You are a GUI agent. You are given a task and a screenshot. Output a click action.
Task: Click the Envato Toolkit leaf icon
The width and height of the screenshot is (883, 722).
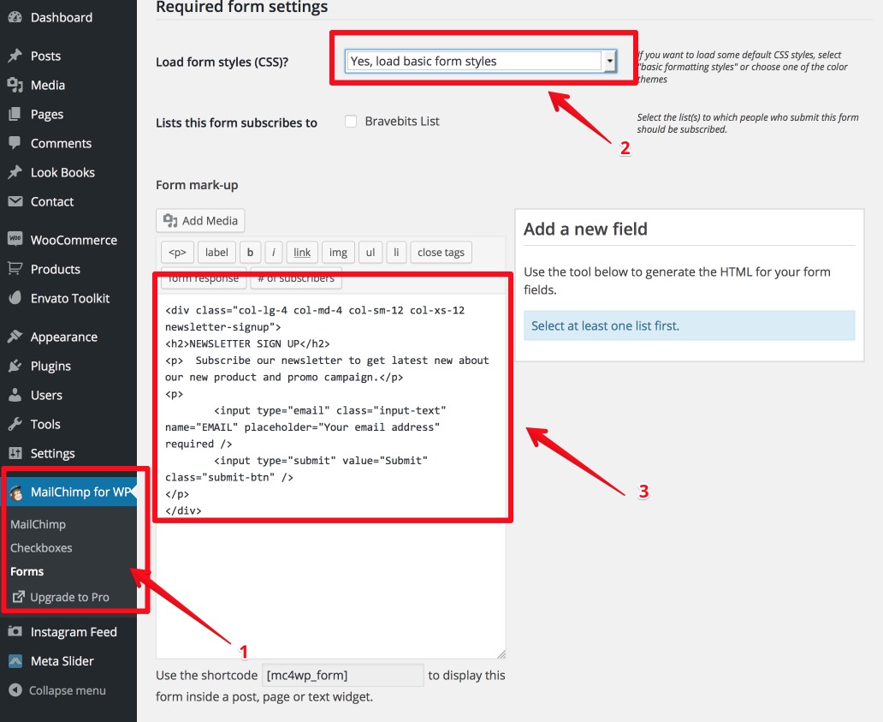click(15, 298)
